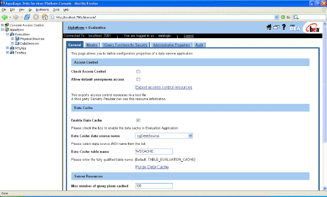Image resolution: width=327 pixels, height=197 pixels.
Task: Click the page icon in address bar
Action: tap(53, 17)
